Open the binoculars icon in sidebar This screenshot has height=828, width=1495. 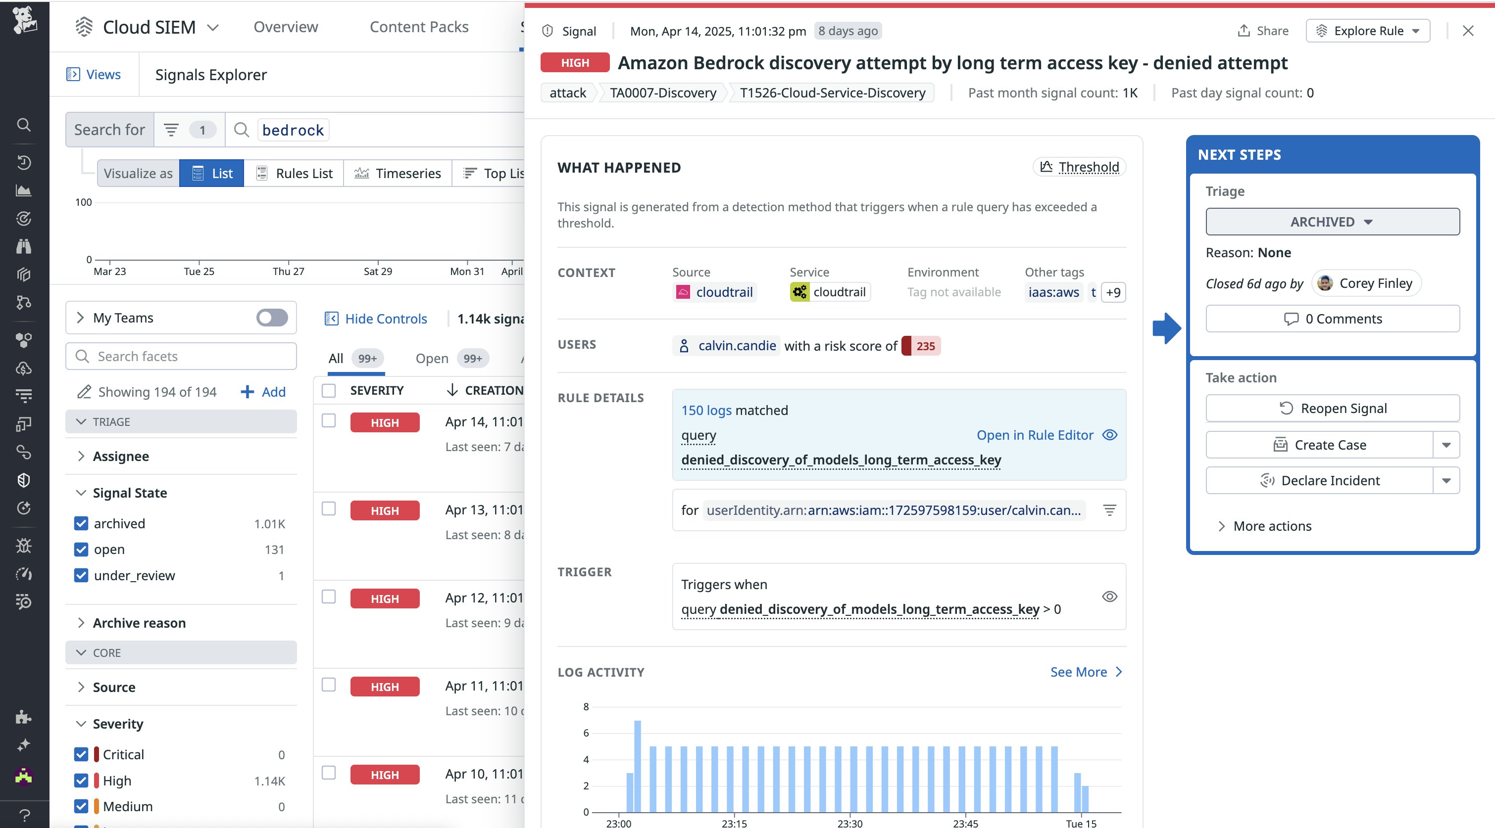24,246
